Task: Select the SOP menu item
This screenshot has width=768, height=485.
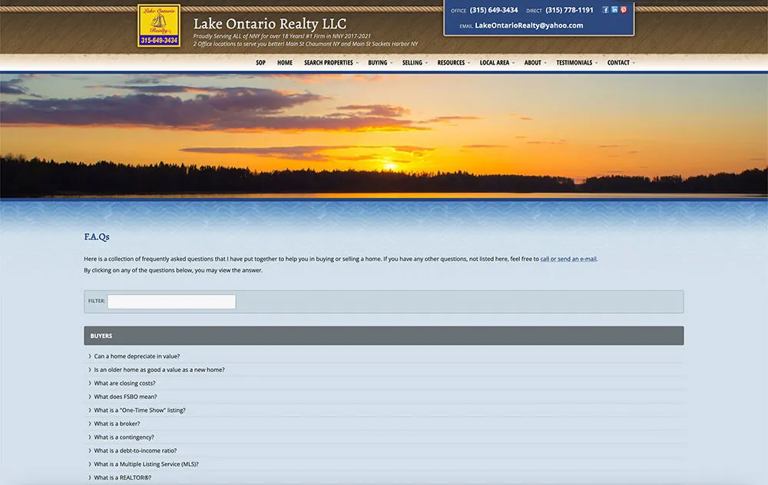Action: 260,63
